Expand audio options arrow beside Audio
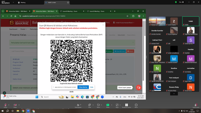Viewport: 201px width, 113px height. click(x=9, y=105)
